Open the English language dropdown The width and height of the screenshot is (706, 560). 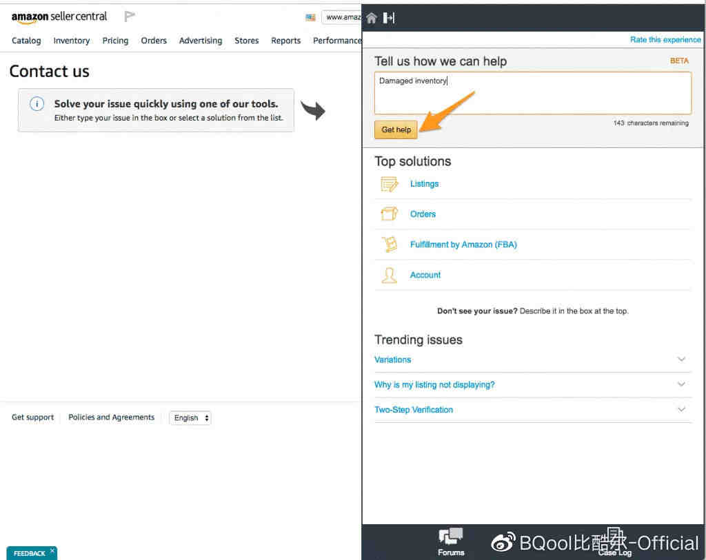[190, 418]
